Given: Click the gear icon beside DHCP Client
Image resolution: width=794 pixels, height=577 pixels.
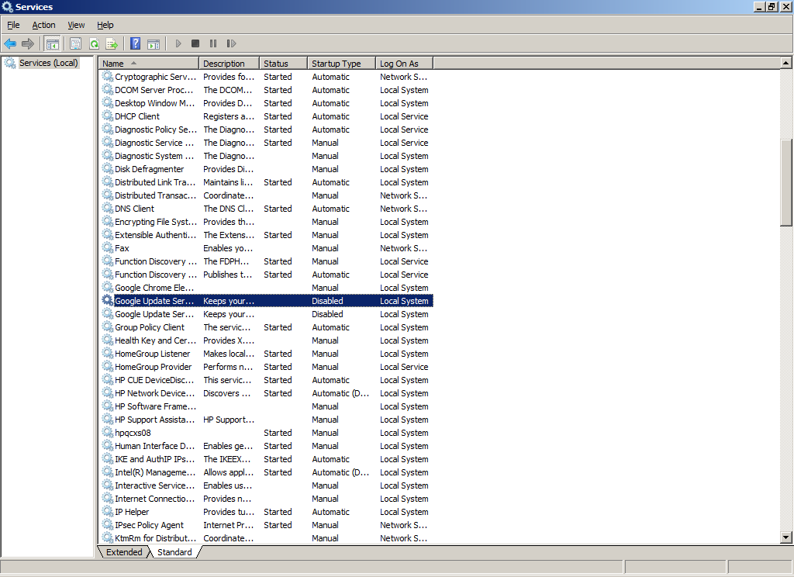Looking at the screenshot, I should pyautogui.click(x=107, y=116).
